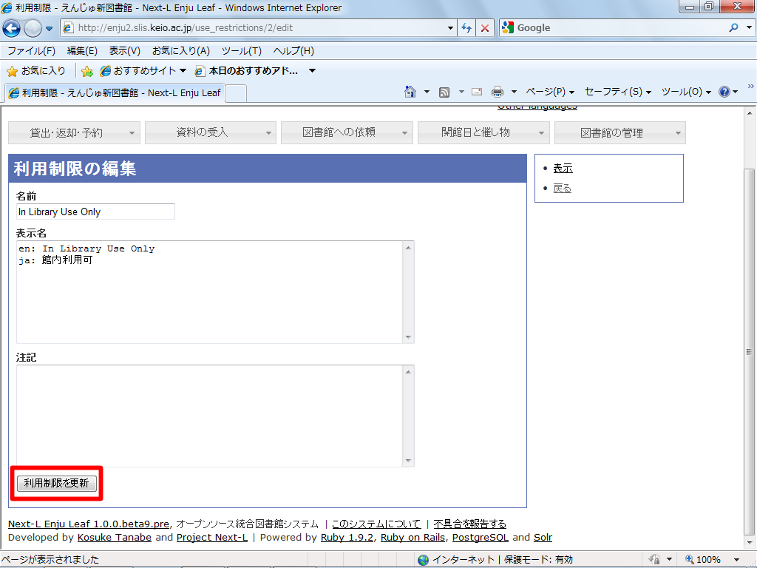Open the recent pages dropdown arrow

(x=49, y=29)
